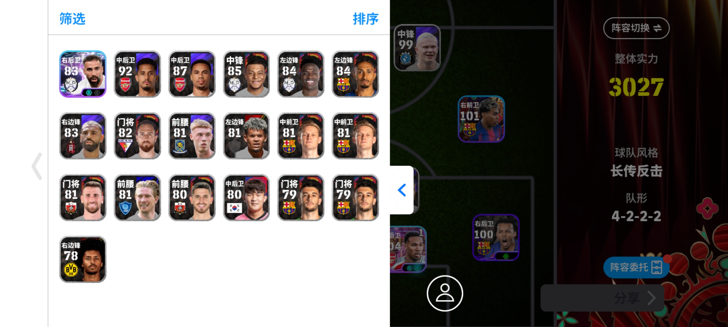Select the 门将 82 goalkeeper card
This screenshot has height=327, width=728.
(137, 136)
